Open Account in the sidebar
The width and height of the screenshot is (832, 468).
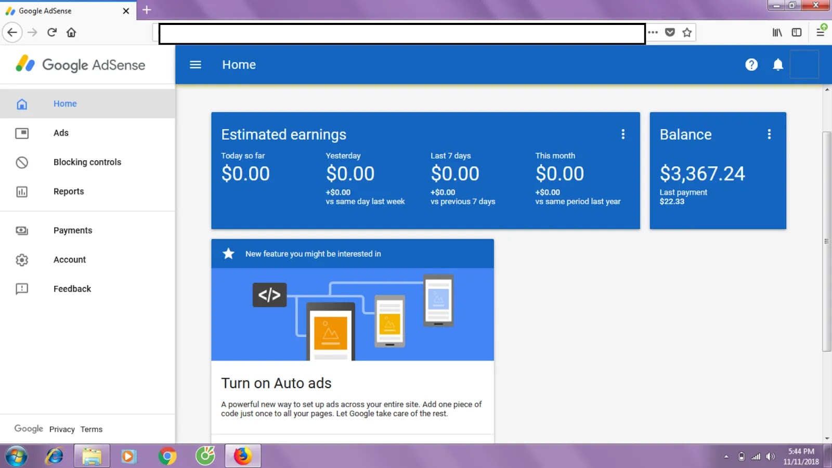[87, 259]
